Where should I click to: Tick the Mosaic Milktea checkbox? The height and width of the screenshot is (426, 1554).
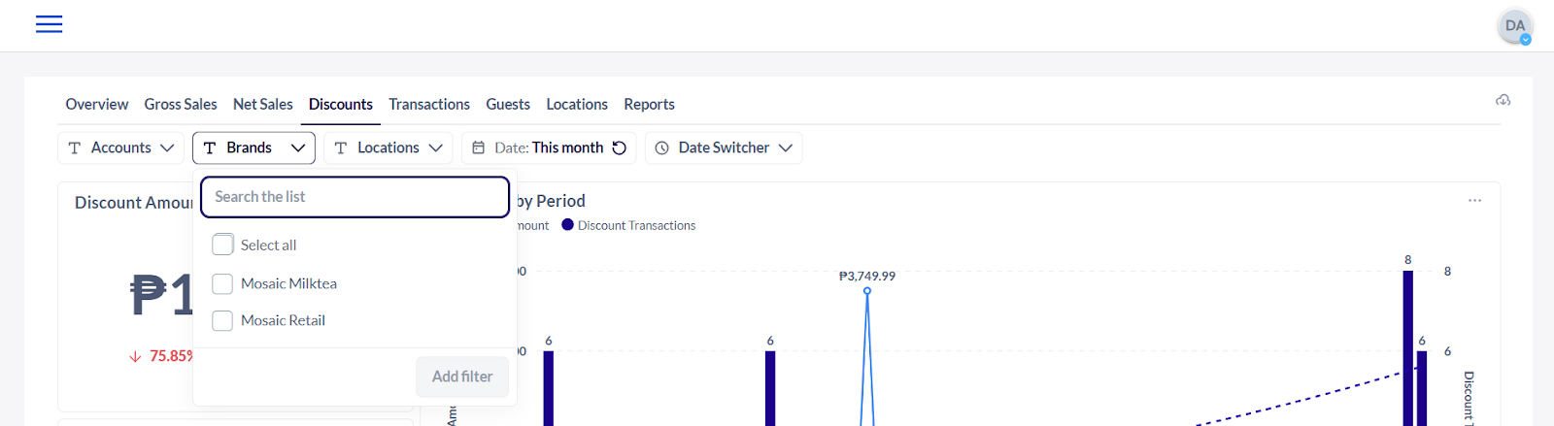[222, 283]
